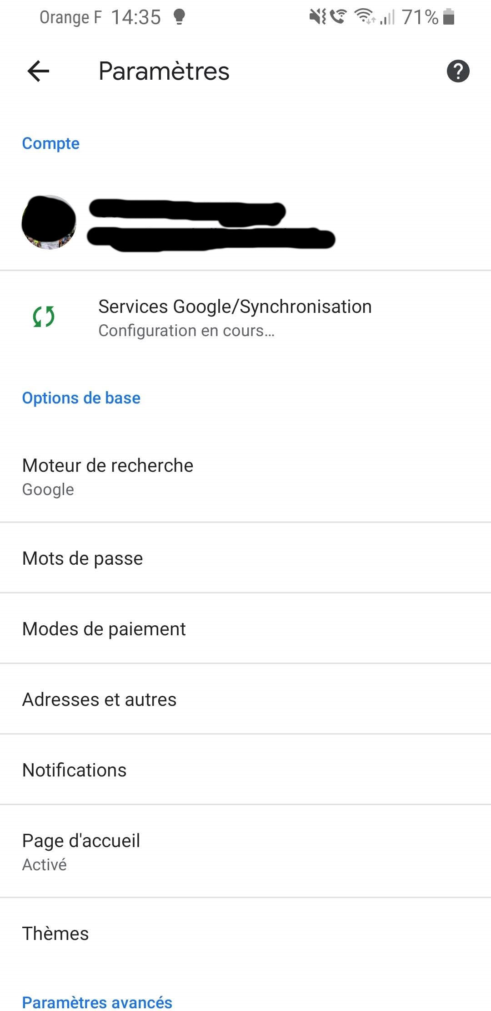Tap the green sync arrows icon
Viewport: 491px width, 1011px height.
point(44,317)
